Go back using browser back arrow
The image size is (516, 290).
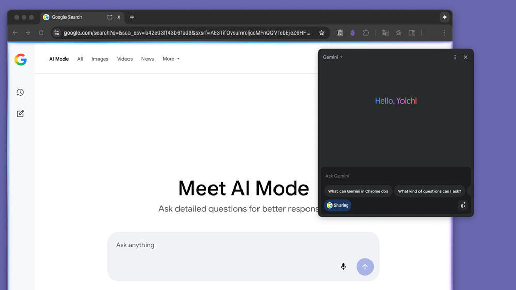pos(15,33)
